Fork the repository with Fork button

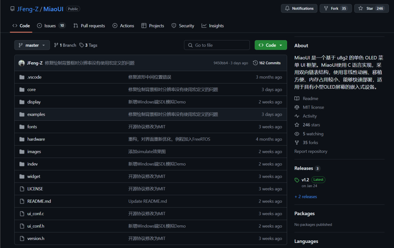(x=336, y=8)
